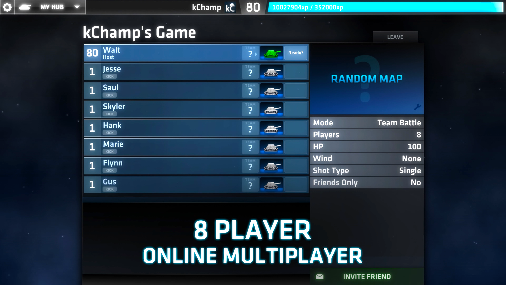Image resolution: width=506 pixels, height=285 pixels.
Task: Click KICK option under Hank
Action: (x=109, y=132)
